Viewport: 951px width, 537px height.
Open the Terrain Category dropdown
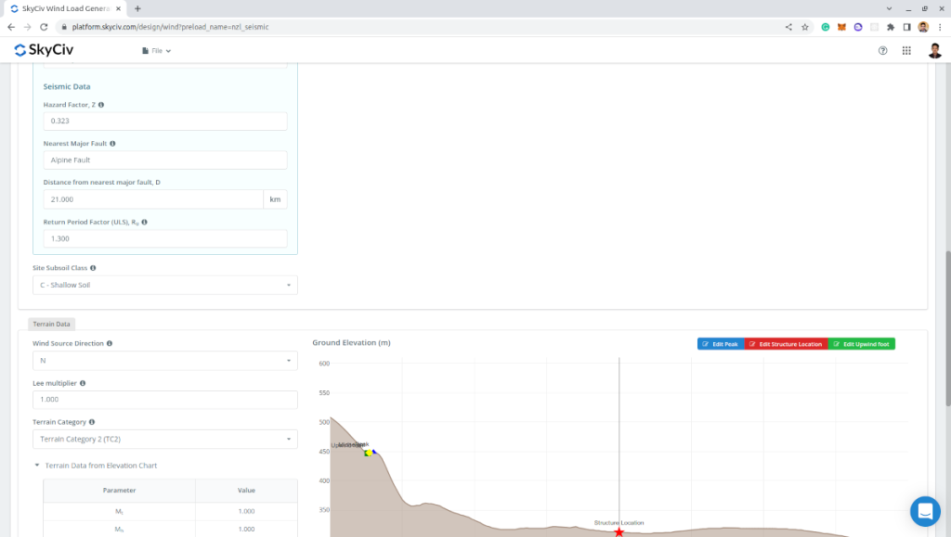click(164, 440)
